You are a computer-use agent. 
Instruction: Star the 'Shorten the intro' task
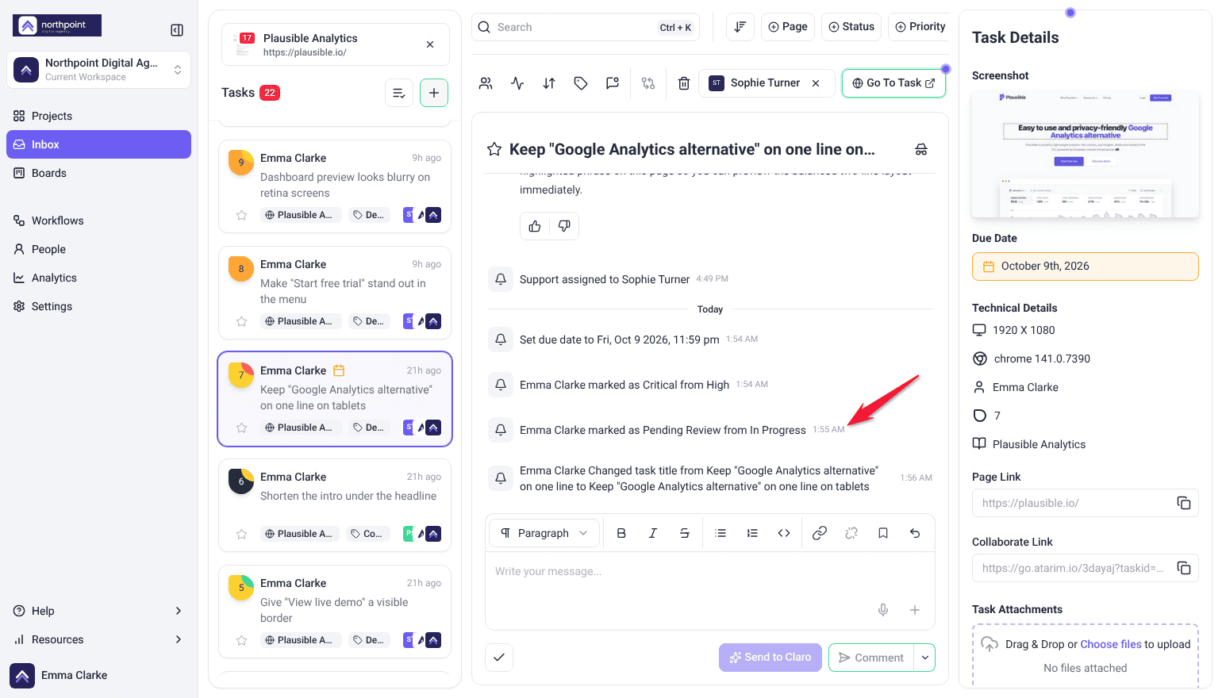pos(242,534)
